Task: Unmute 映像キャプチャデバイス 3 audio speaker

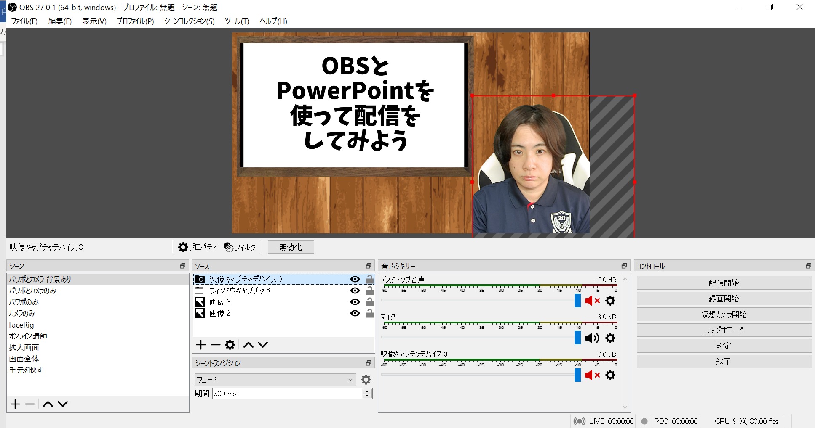Action: click(592, 375)
